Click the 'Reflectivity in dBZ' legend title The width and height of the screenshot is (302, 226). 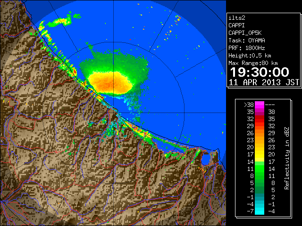287,158
